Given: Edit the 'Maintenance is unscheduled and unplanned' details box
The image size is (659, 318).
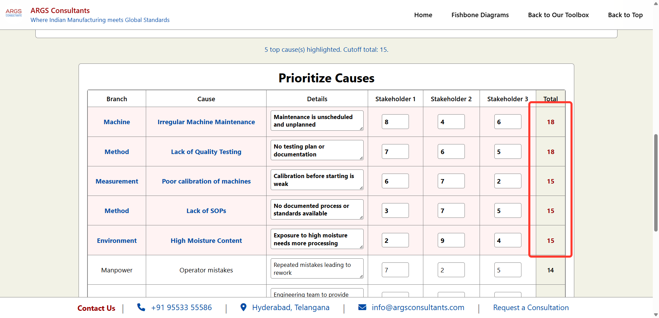Looking at the screenshot, I should [317, 121].
